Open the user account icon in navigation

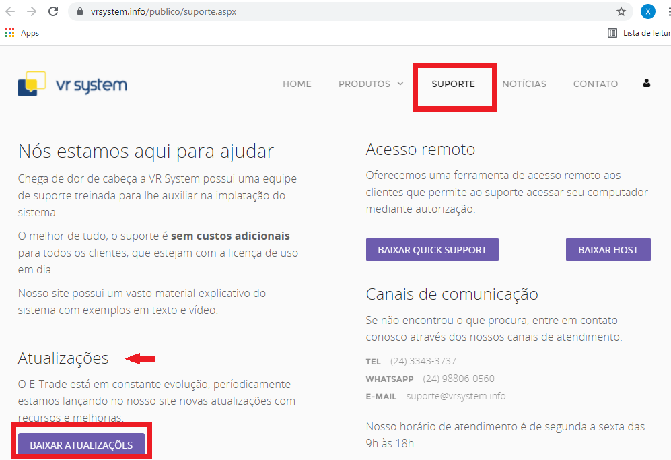tap(646, 83)
